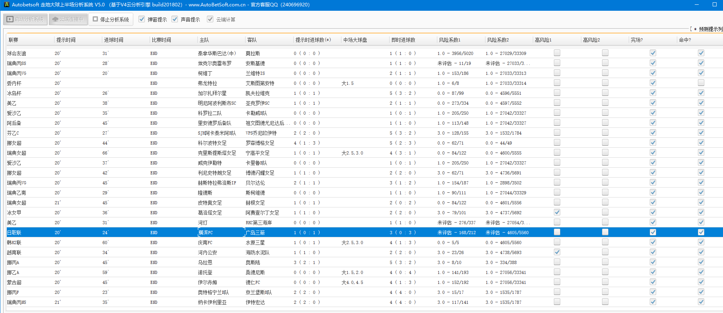
Task: Click the 中场大球盘 column header
Action: pos(355,40)
